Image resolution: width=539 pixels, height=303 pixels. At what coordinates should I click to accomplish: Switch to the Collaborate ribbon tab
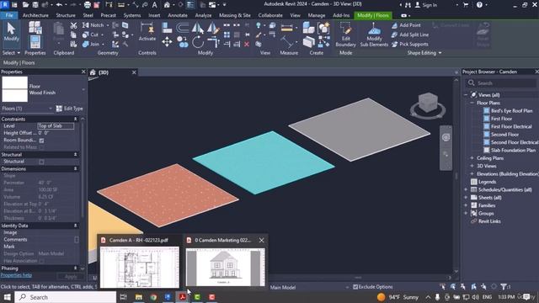pyautogui.click(x=270, y=15)
